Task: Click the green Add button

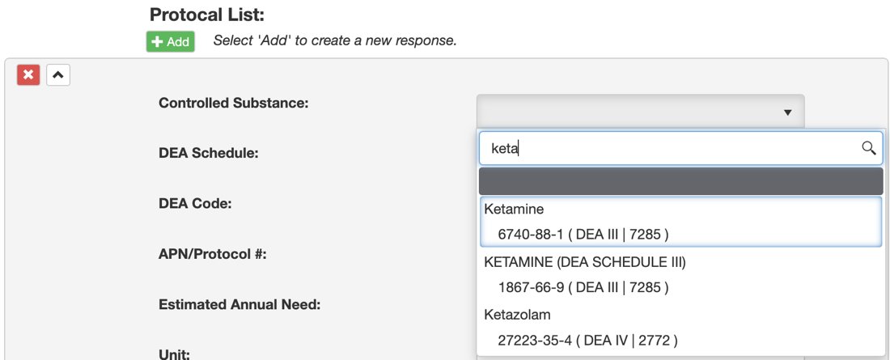Action: click(x=170, y=42)
